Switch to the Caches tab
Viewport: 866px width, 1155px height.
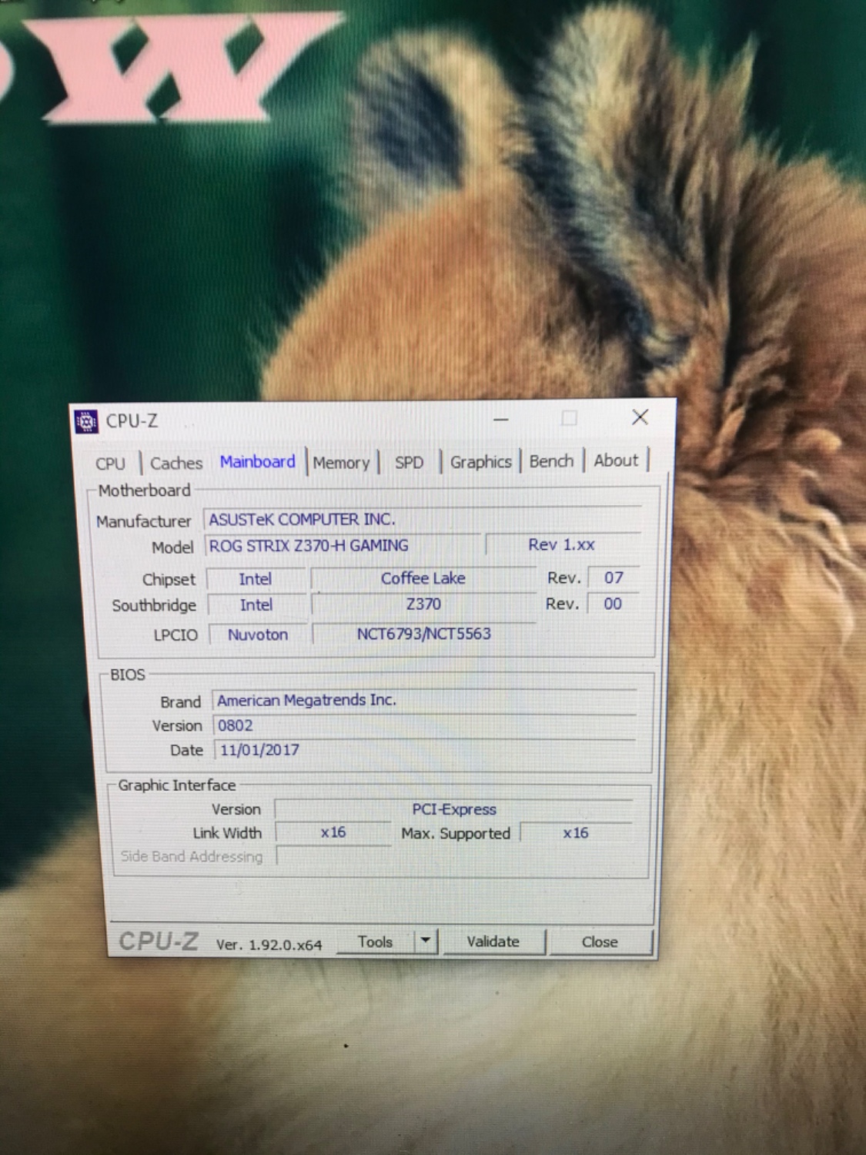point(176,463)
